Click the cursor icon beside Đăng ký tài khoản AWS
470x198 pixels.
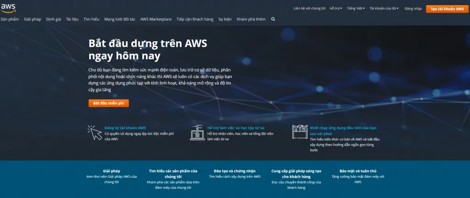tap(95, 133)
